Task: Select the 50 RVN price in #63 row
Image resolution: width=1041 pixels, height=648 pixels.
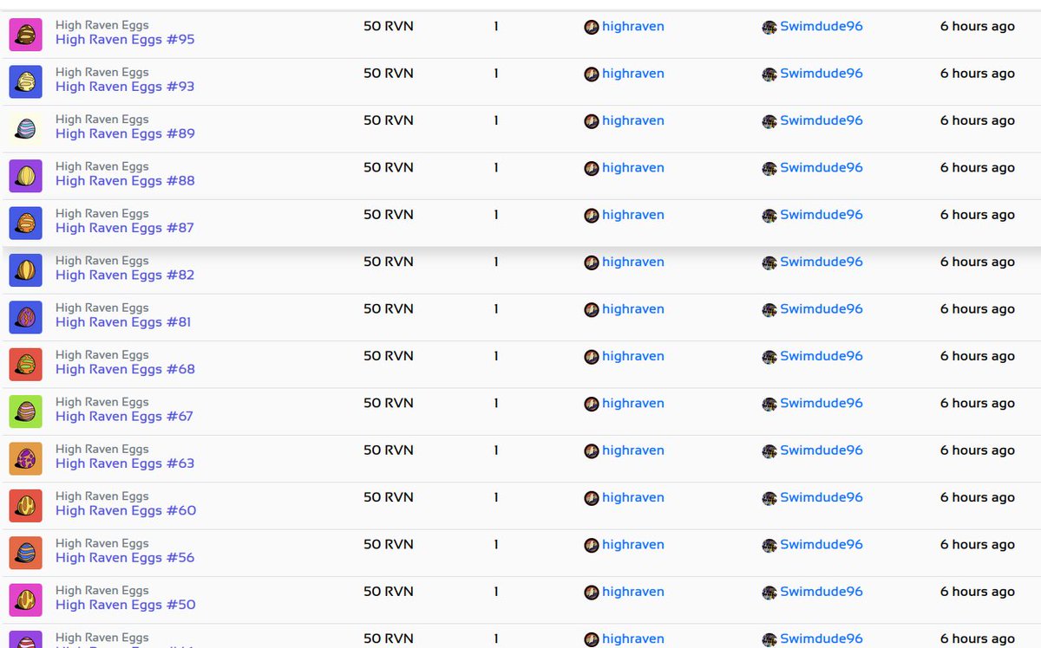Action: [389, 450]
